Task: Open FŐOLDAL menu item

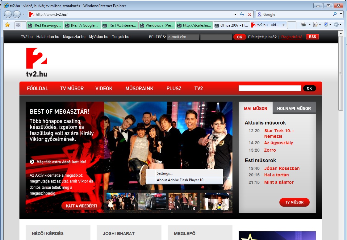Action: point(38,88)
